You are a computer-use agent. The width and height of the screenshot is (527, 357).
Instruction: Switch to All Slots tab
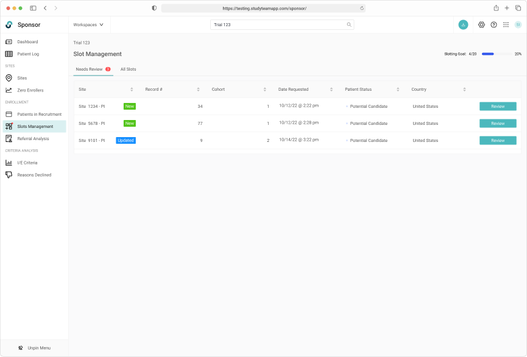coord(129,69)
